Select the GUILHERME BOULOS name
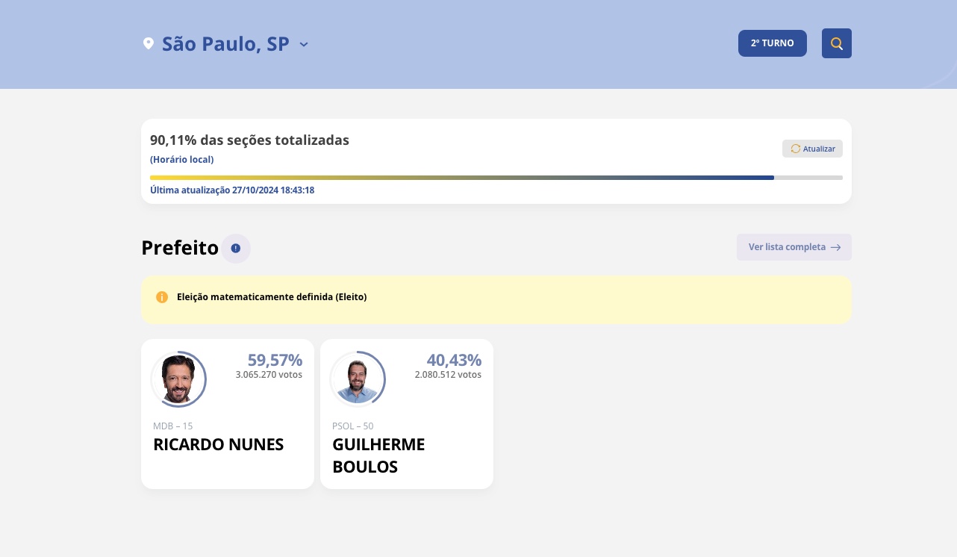The height and width of the screenshot is (557, 957). coord(378,455)
